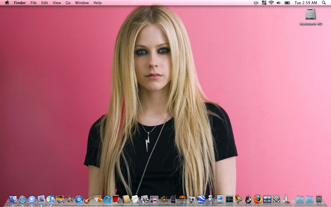Open Automator robot icon
The height and width of the screenshot is (207, 331).
211,199
